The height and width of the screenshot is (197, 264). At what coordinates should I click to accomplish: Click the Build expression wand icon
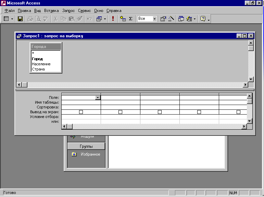tap(171, 19)
